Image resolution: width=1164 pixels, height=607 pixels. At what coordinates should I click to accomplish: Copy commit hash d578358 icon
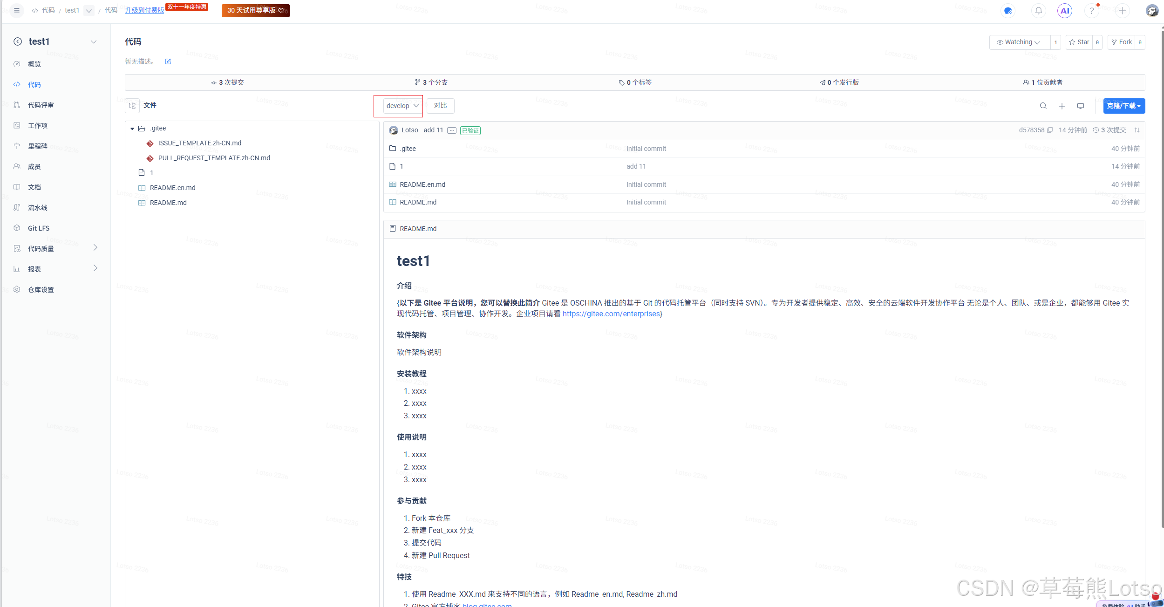(x=1050, y=130)
